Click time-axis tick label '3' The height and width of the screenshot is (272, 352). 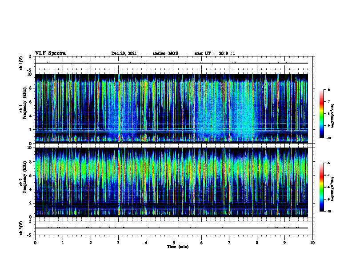coord(118,243)
